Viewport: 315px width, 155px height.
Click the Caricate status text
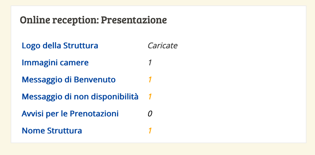click(162, 46)
